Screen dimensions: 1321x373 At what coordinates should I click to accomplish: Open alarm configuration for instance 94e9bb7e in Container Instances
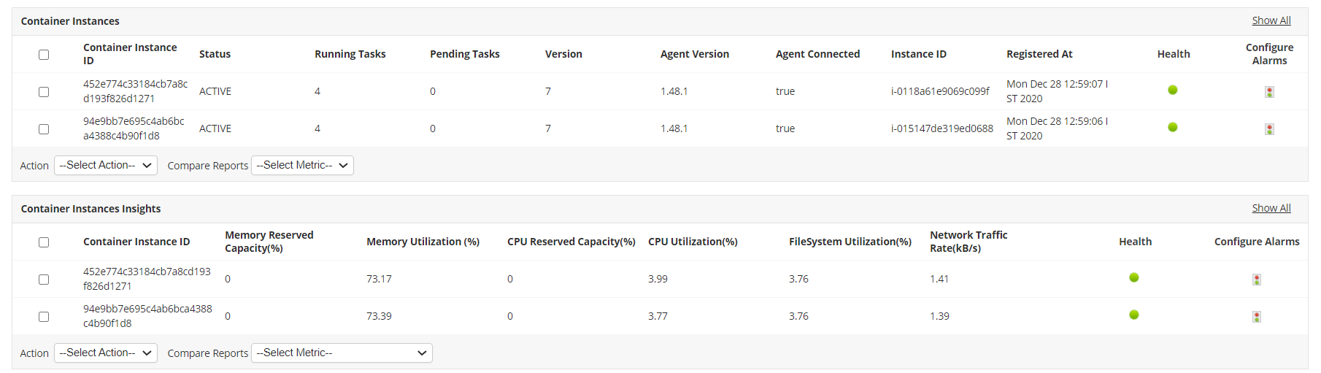[x=1269, y=129]
